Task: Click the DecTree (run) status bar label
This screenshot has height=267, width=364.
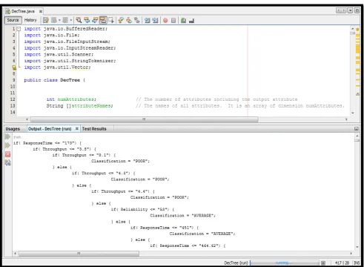Action: pyautogui.click(x=236, y=263)
